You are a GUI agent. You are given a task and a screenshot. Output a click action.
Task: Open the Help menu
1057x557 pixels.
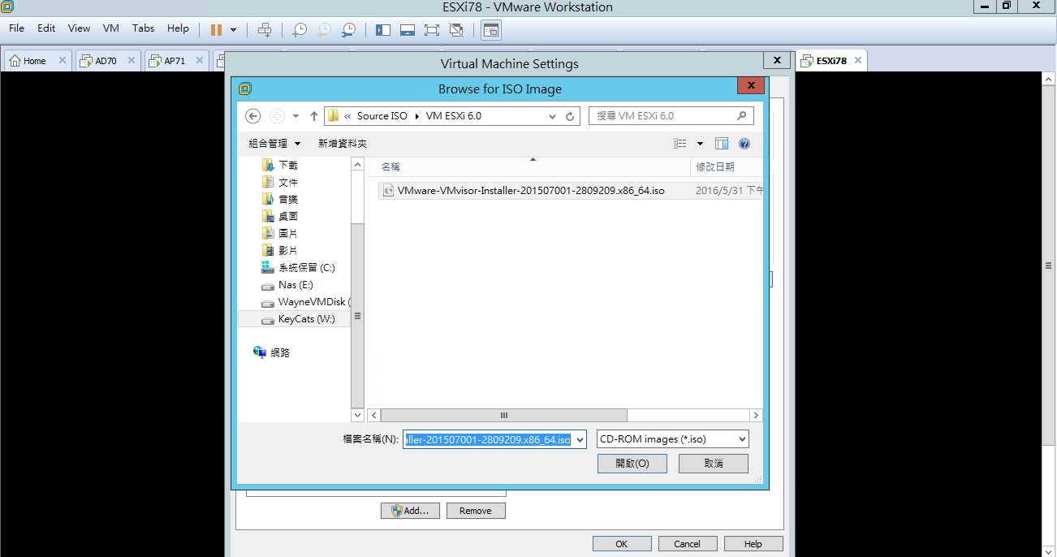click(x=178, y=28)
